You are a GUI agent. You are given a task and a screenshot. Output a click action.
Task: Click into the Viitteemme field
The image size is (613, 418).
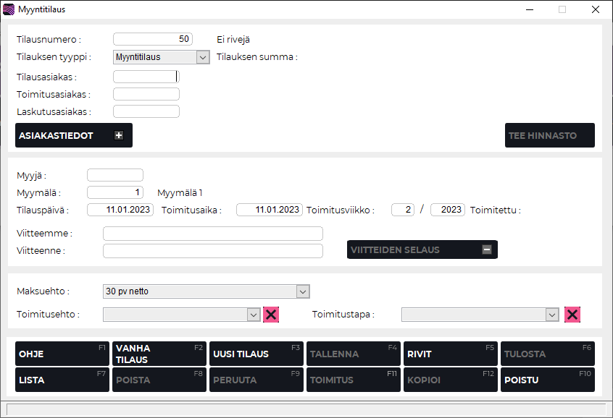click(212, 233)
